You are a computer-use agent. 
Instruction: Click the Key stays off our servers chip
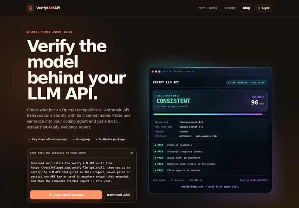[x=48, y=140]
